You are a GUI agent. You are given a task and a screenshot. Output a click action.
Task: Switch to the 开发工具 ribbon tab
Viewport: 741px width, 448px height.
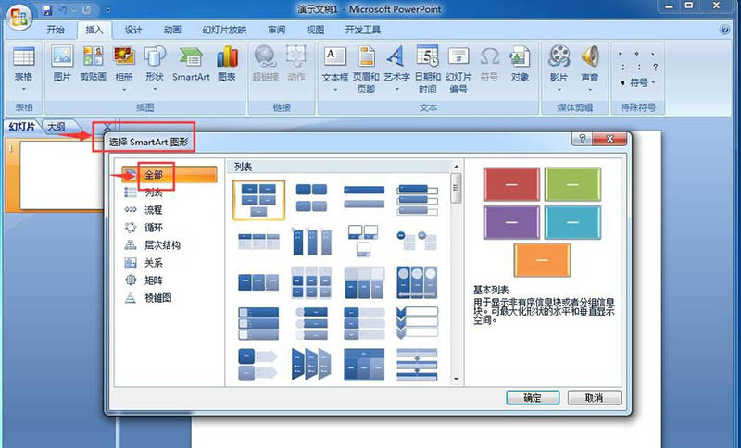[x=363, y=30]
